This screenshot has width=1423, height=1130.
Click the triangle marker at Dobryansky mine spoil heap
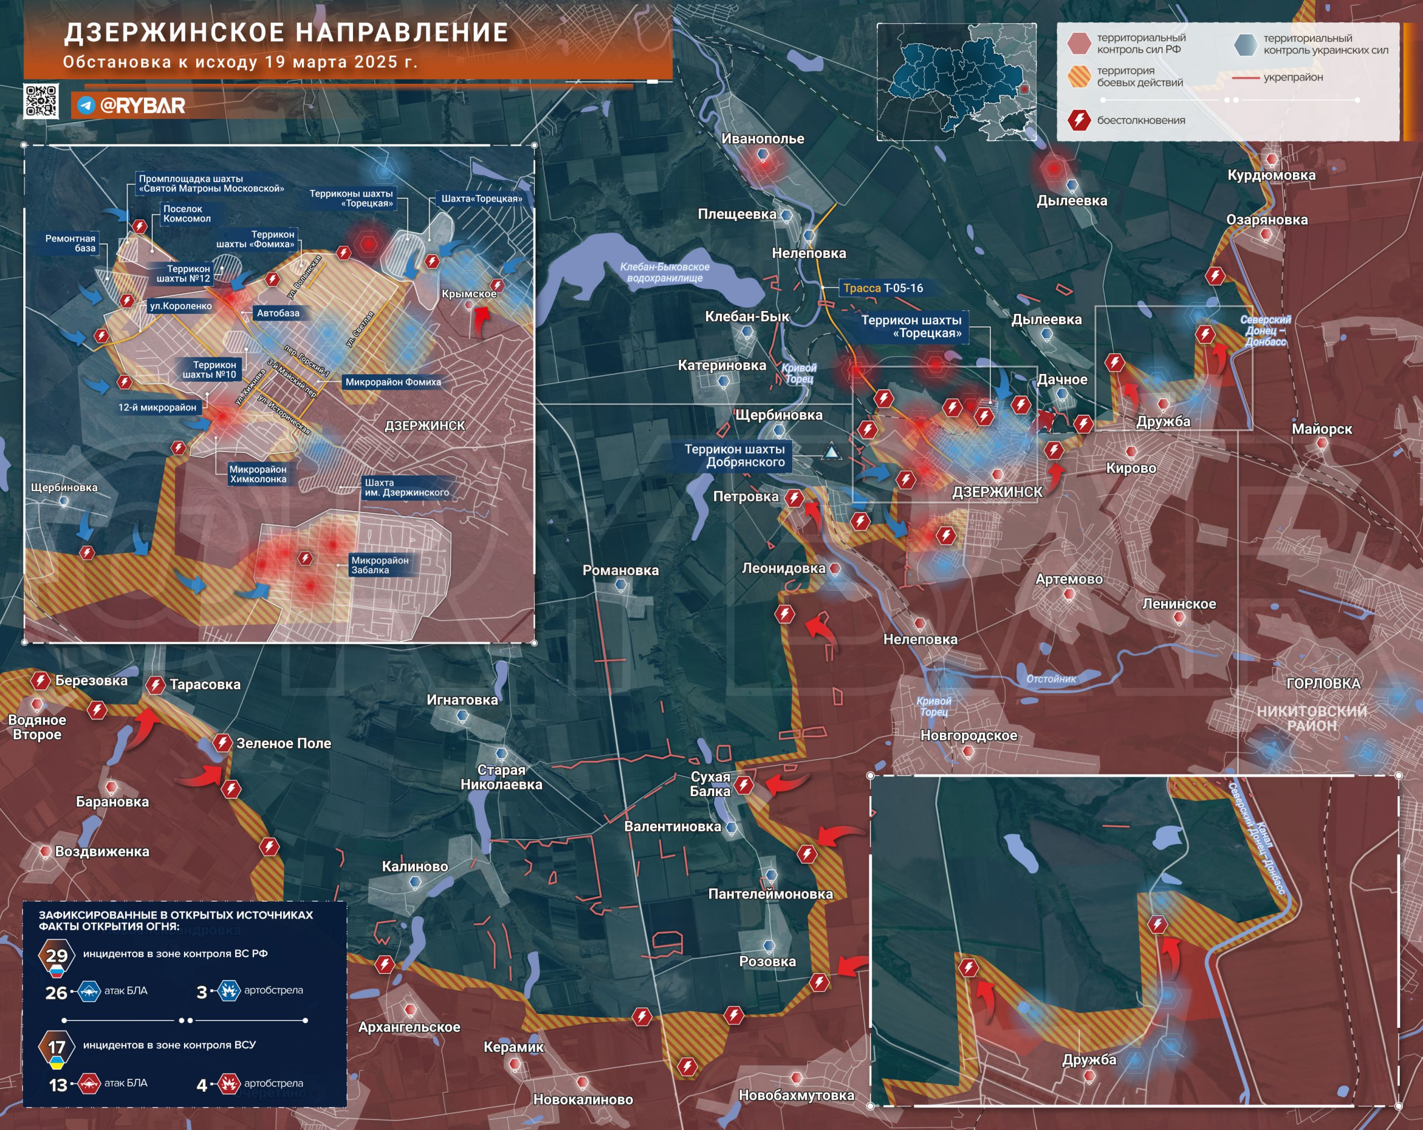(832, 453)
